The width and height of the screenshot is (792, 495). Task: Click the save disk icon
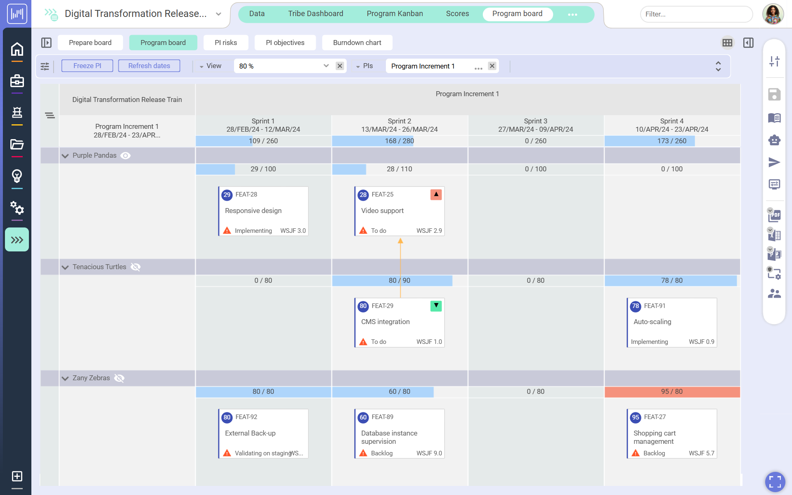pos(774,95)
